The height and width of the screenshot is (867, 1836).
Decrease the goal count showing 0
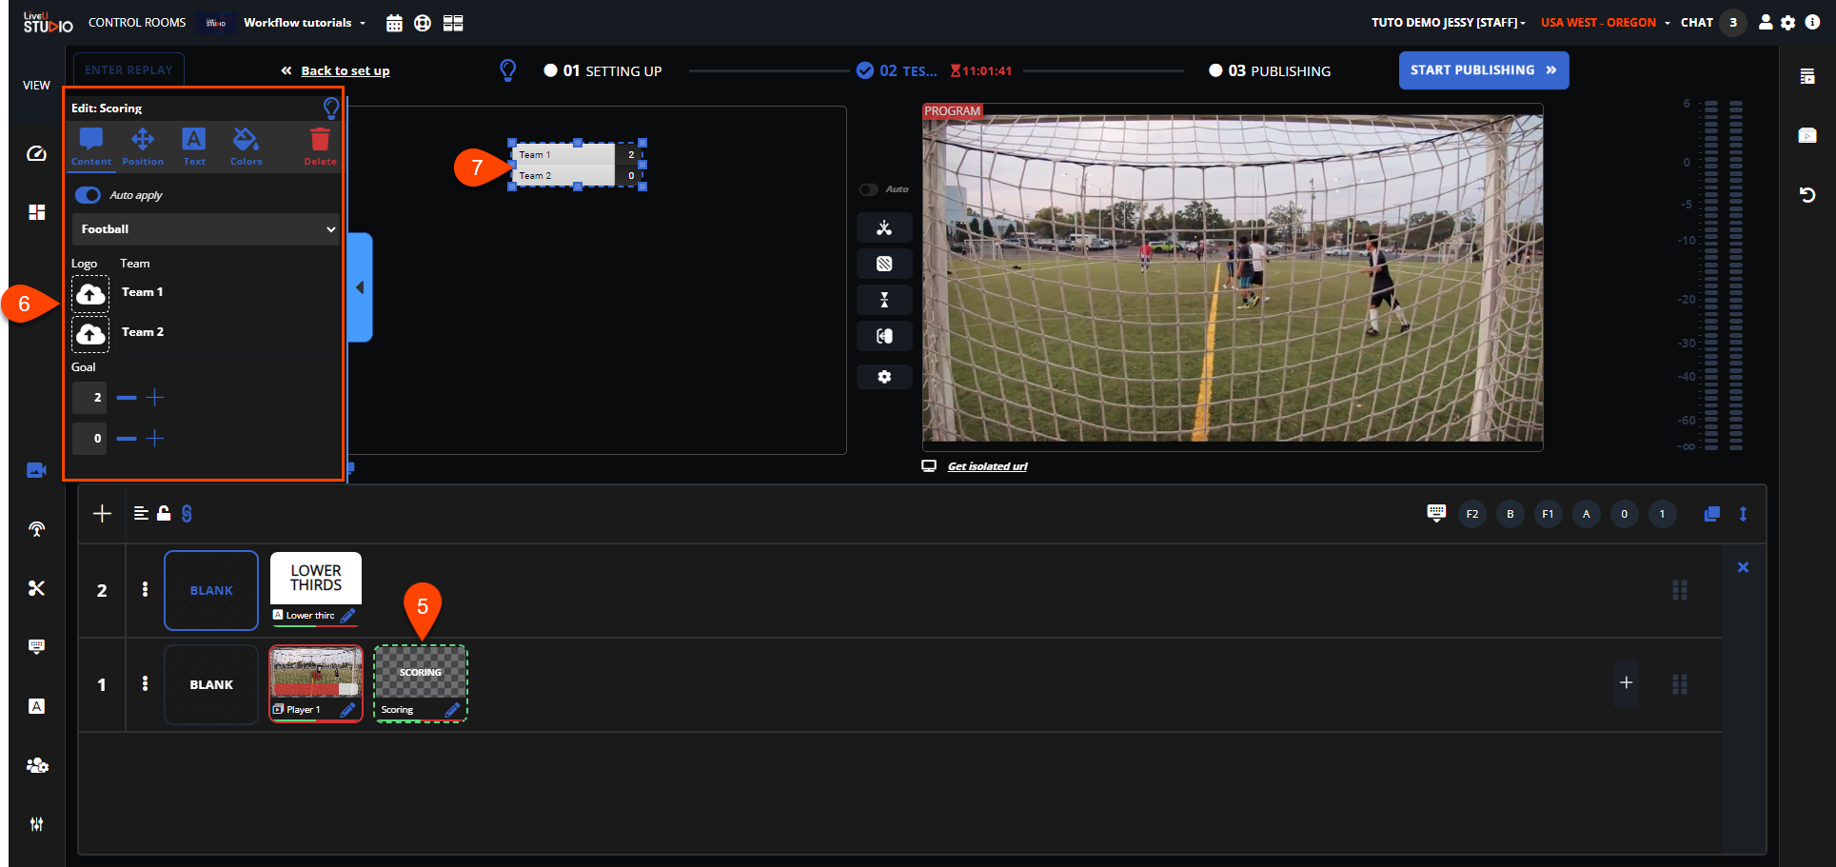[127, 439]
